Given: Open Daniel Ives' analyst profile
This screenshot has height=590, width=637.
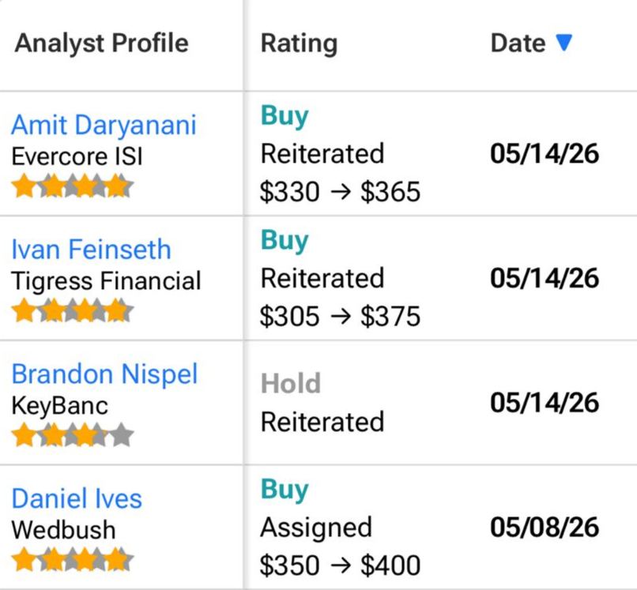Looking at the screenshot, I should [x=77, y=498].
